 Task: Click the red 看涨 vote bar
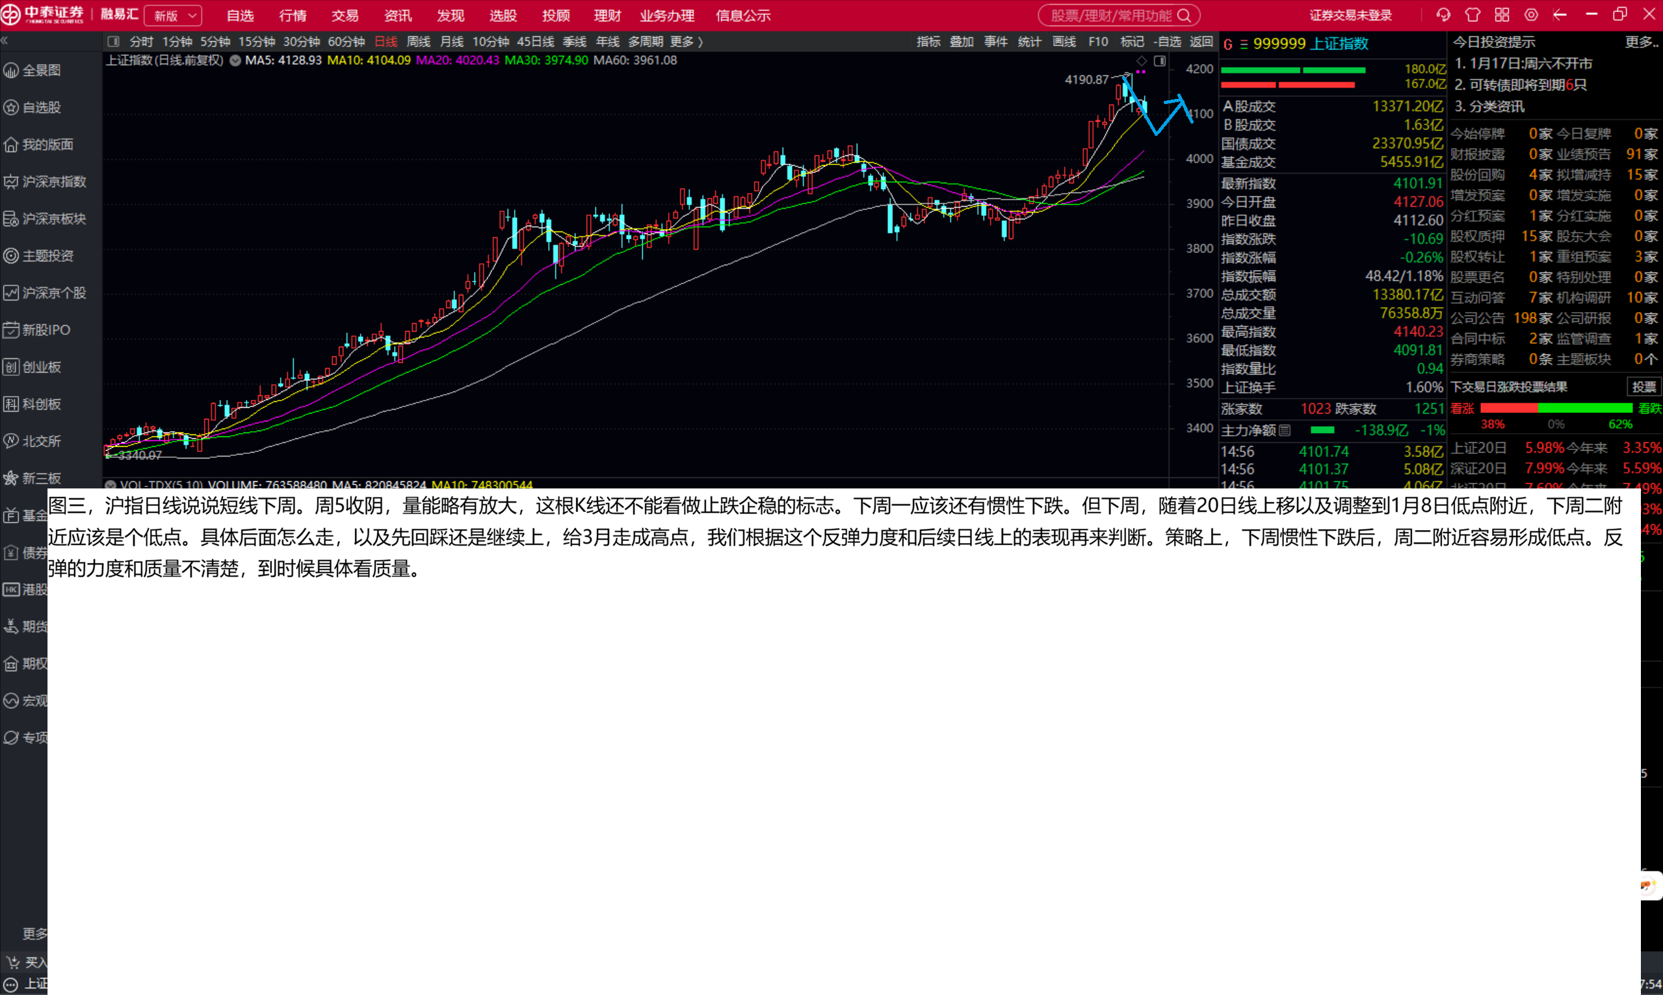[x=1508, y=408]
